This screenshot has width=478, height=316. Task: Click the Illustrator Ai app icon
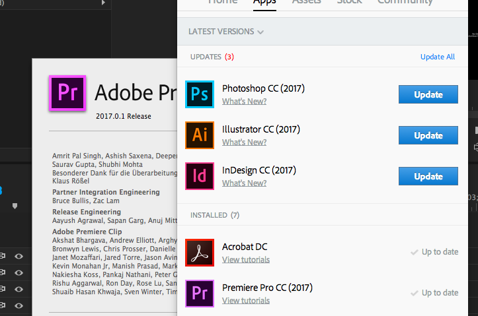click(x=200, y=135)
